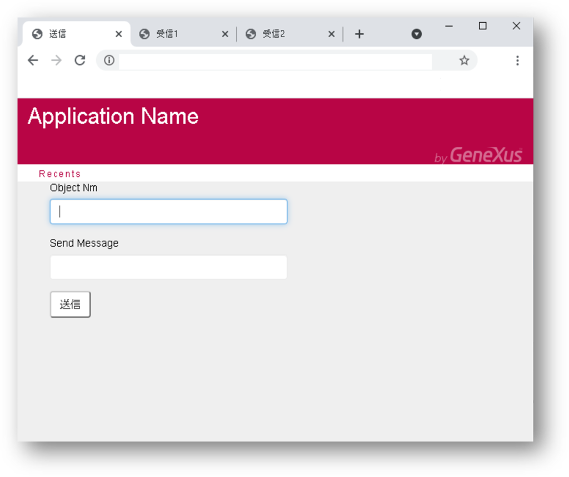Click the globe favicon on 受信2 tab

(x=251, y=34)
